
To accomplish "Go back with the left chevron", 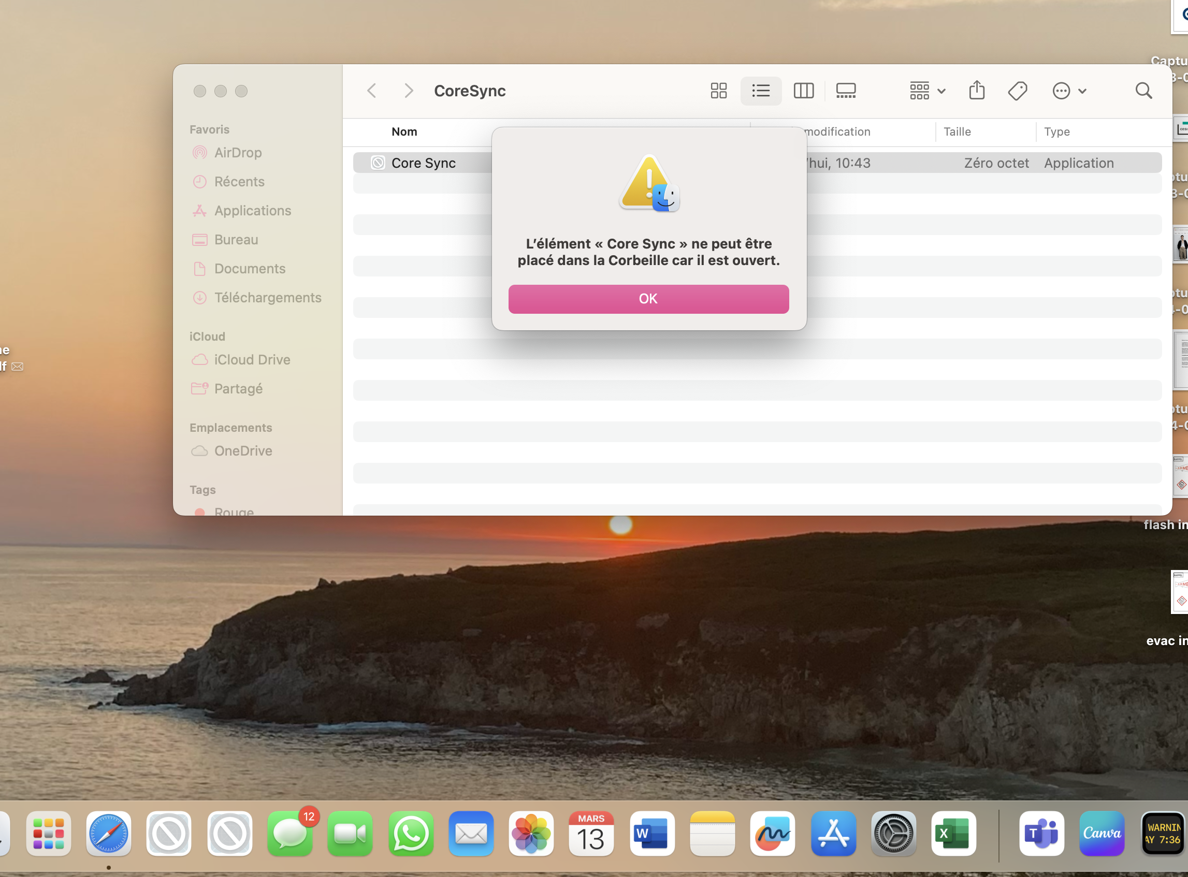I will tap(372, 91).
